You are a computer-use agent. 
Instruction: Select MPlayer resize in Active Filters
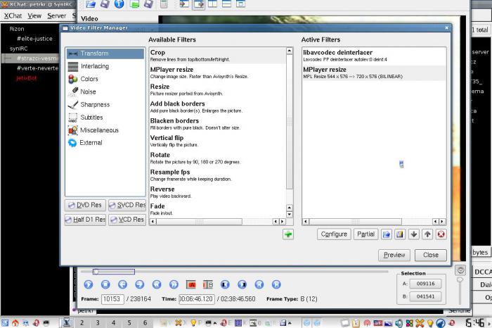click(x=374, y=72)
